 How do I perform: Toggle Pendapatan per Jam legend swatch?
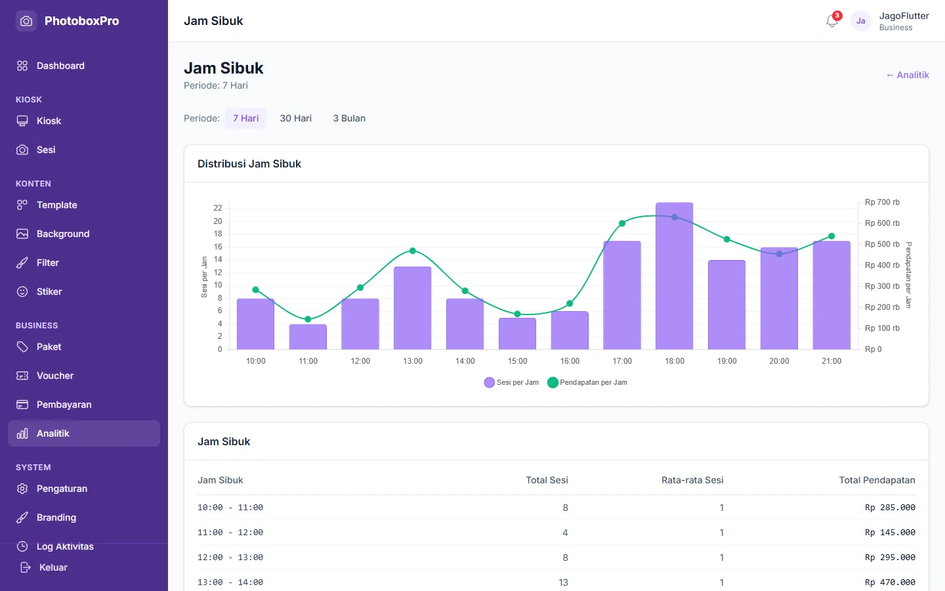[553, 382]
